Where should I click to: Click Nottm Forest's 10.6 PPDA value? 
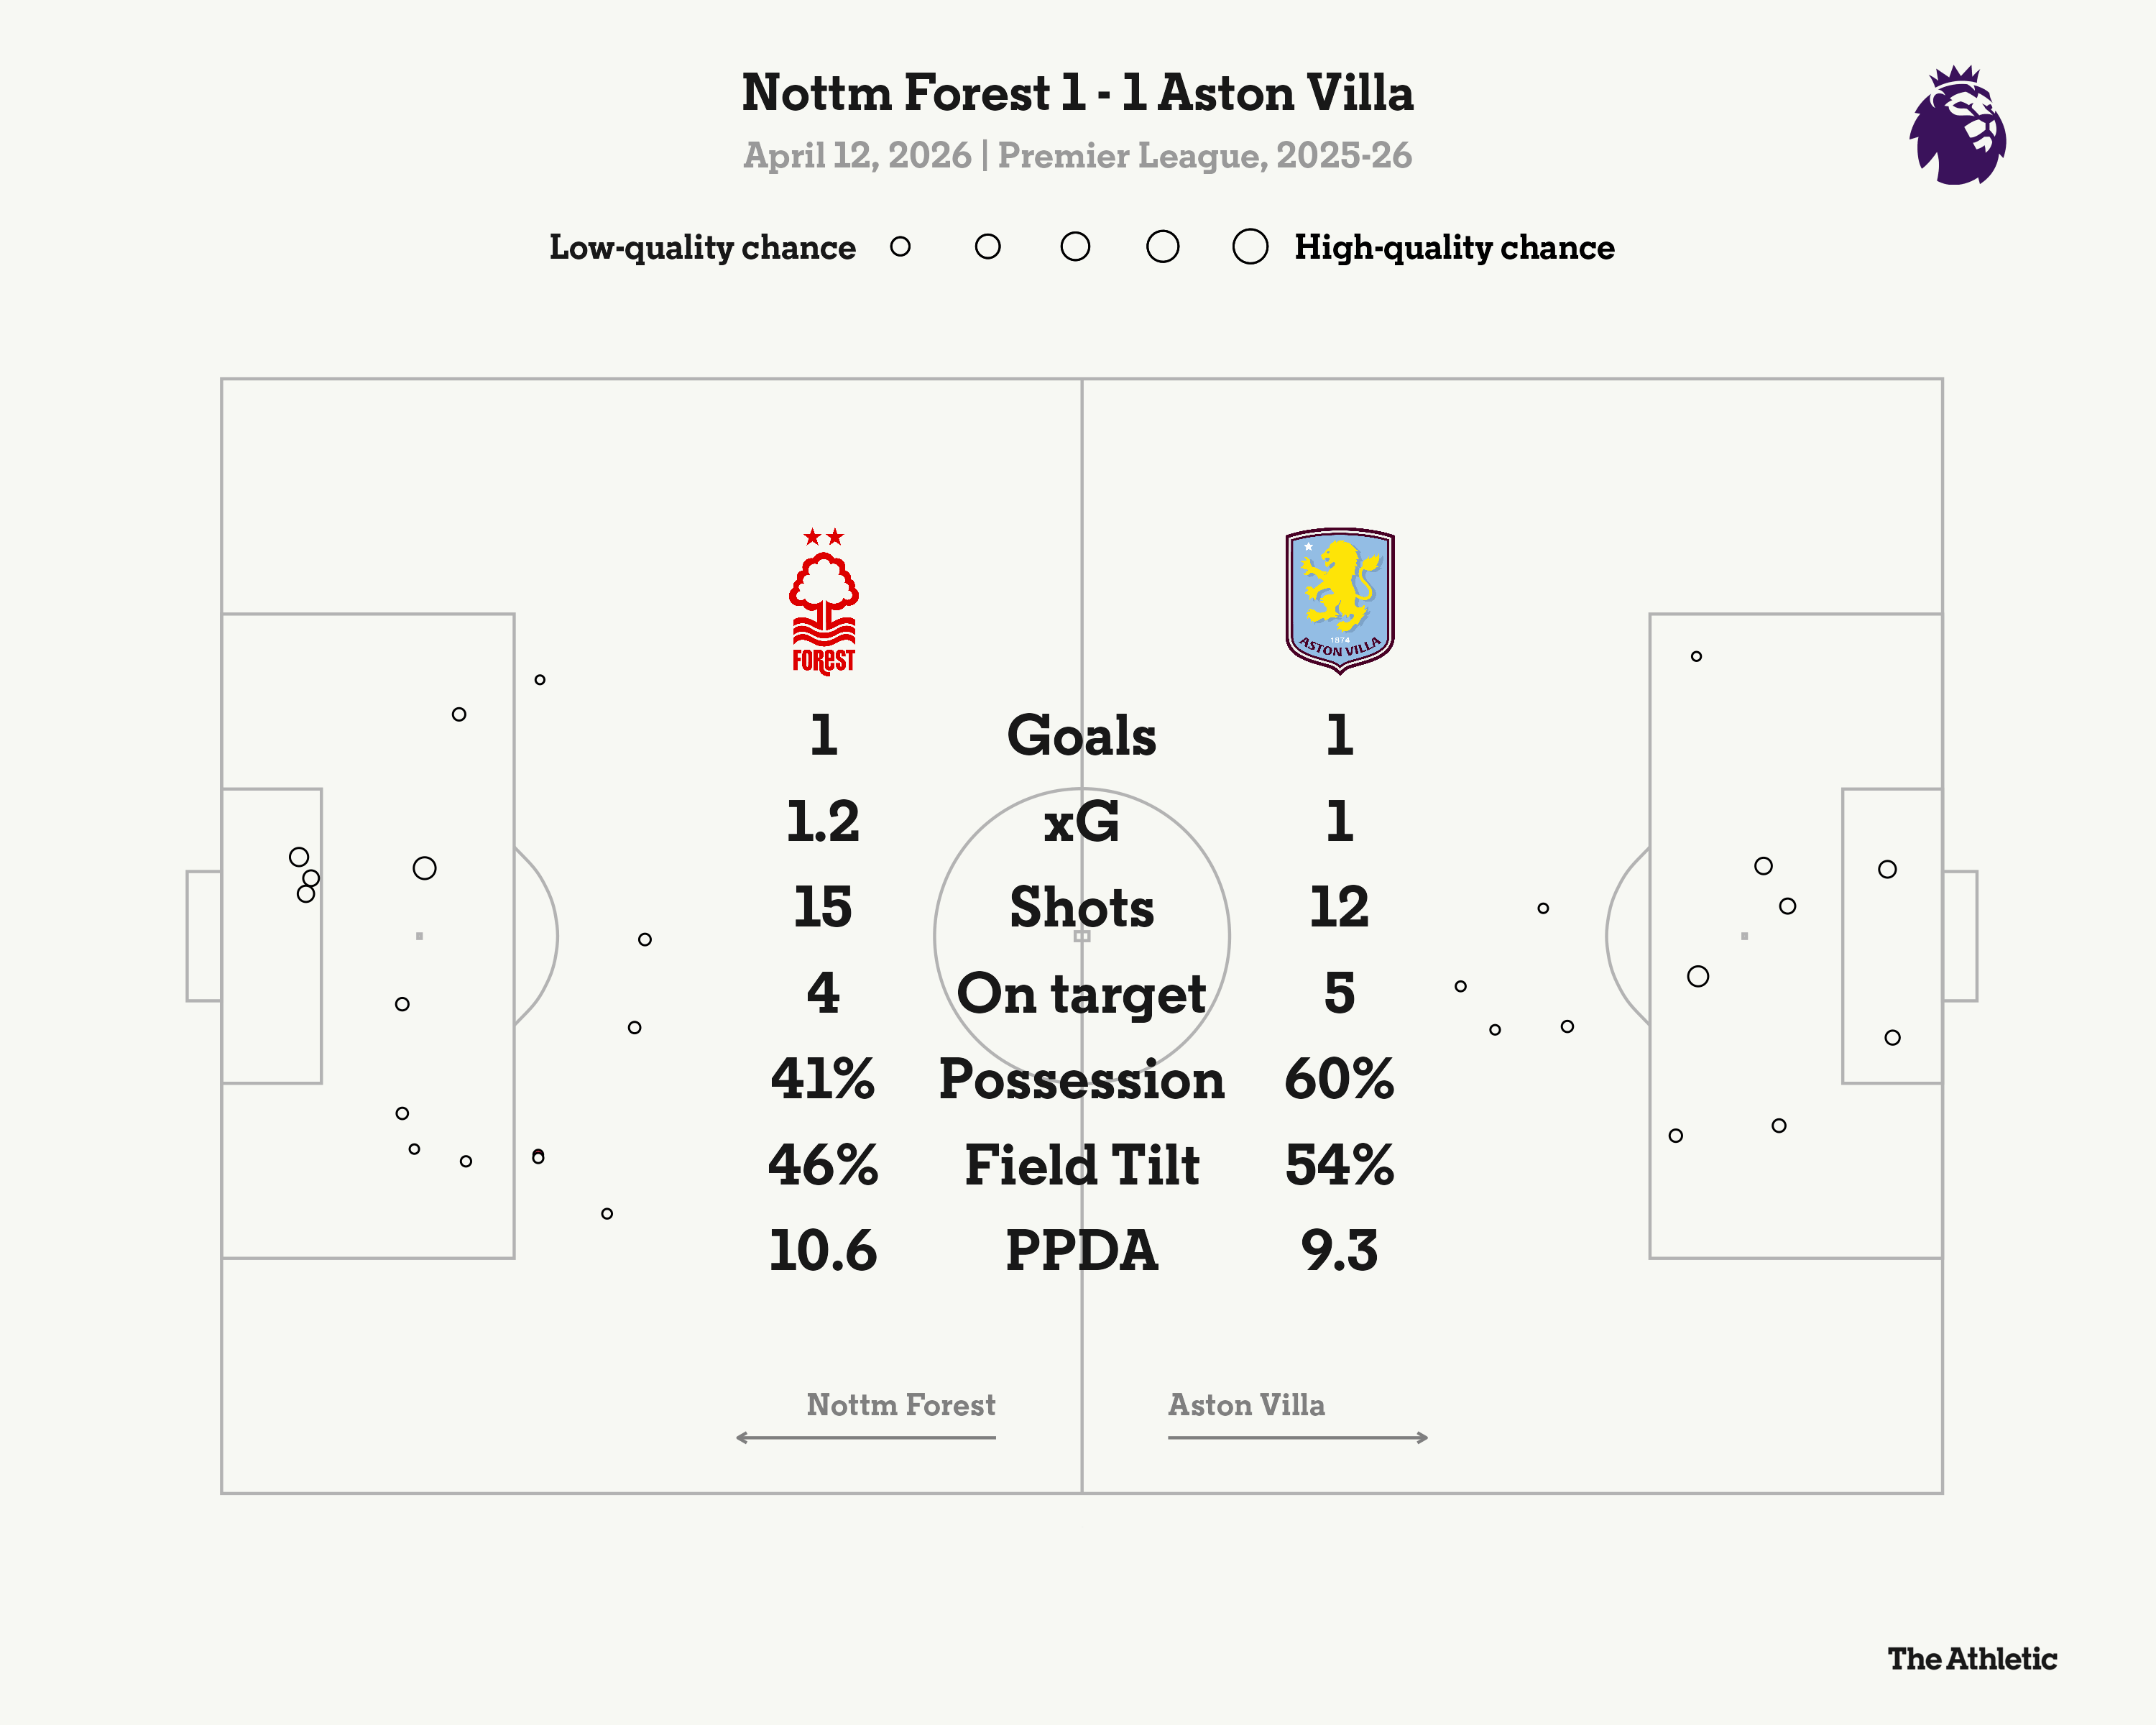(822, 1251)
